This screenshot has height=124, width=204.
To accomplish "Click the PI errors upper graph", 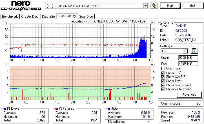I will coord(80,41).
